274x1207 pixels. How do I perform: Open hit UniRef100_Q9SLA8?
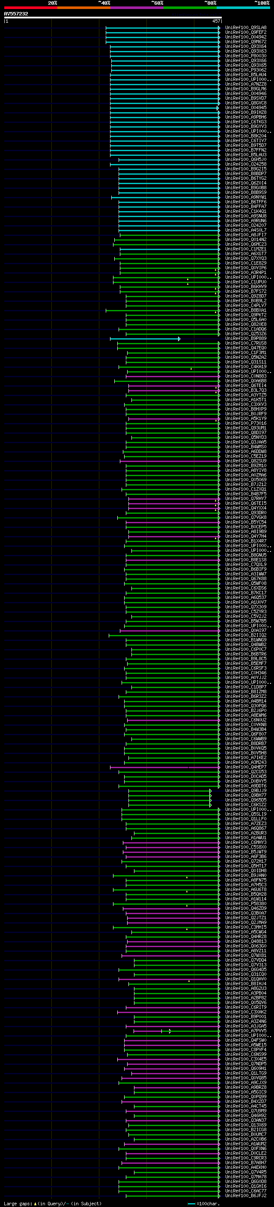tap(245, 28)
